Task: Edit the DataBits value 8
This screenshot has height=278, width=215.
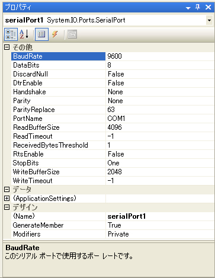Action: tap(160, 65)
